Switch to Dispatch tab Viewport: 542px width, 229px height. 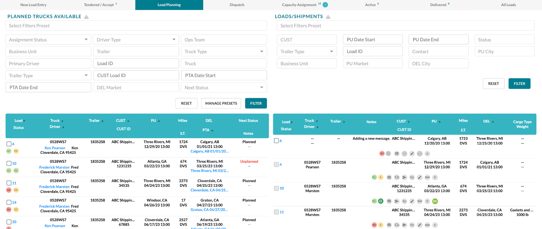click(x=237, y=5)
